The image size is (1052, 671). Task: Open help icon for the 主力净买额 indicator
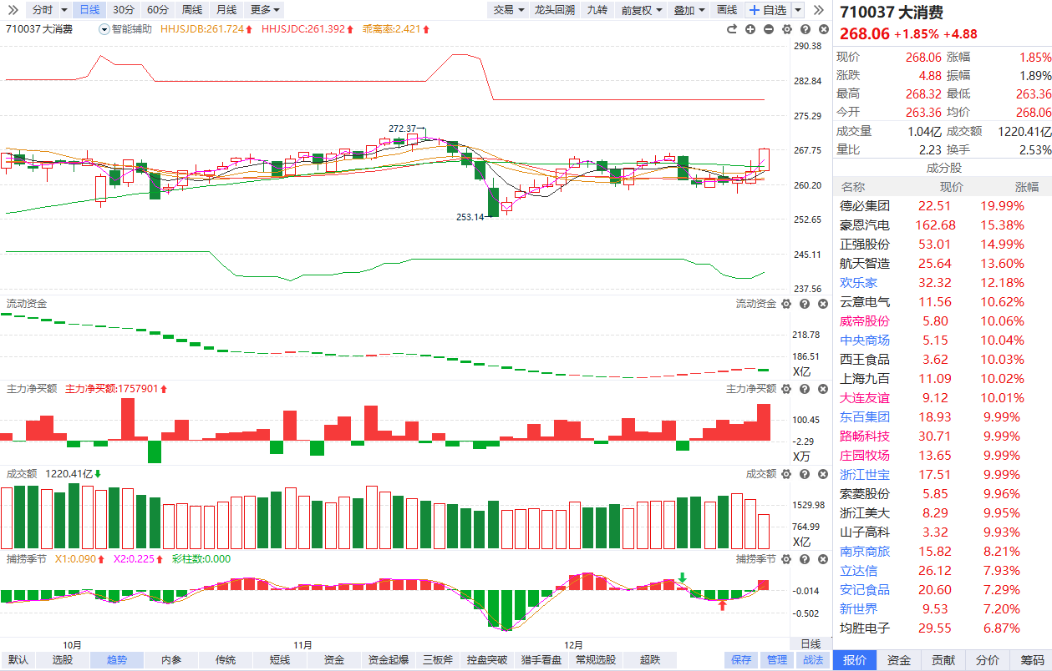click(804, 389)
